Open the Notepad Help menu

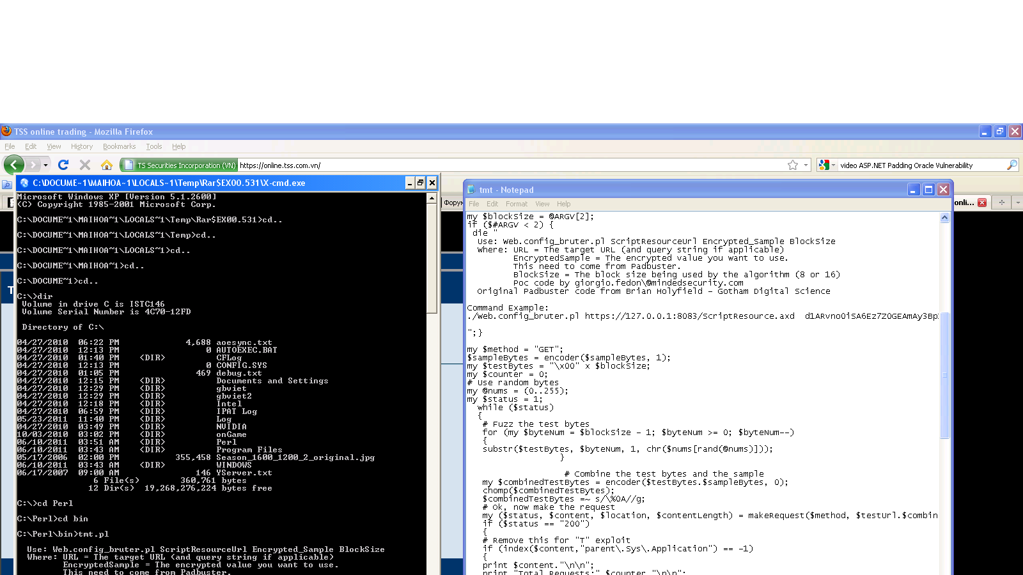(563, 204)
